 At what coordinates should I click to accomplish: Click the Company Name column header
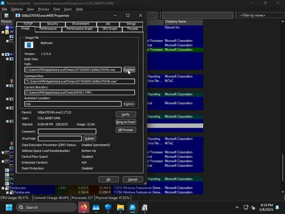coord(183,21)
